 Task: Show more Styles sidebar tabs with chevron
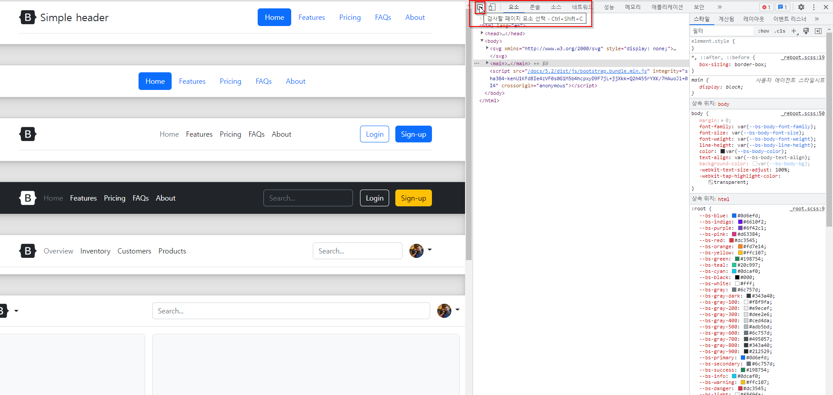817,19
